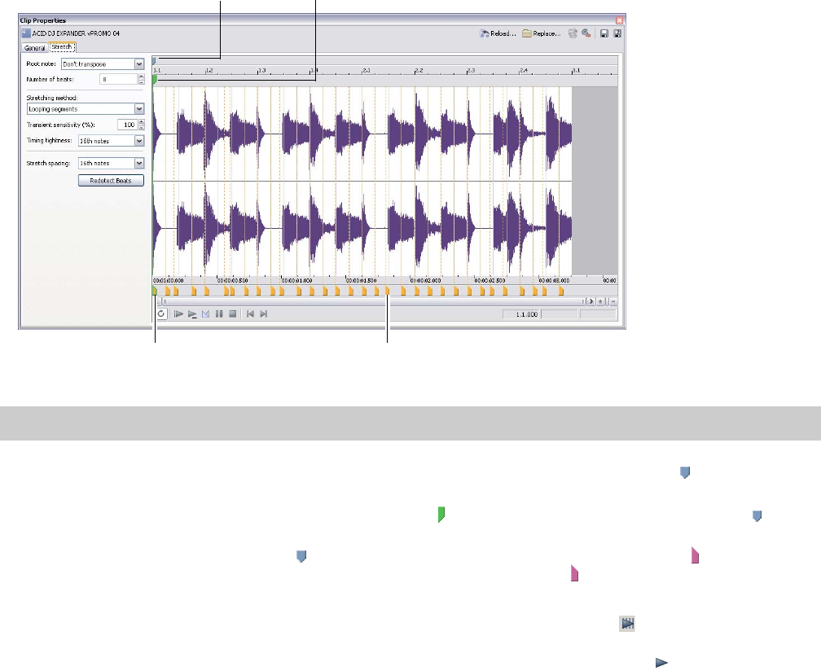Pause clip playback
This screenshot has width=821, height=671.
219,314
